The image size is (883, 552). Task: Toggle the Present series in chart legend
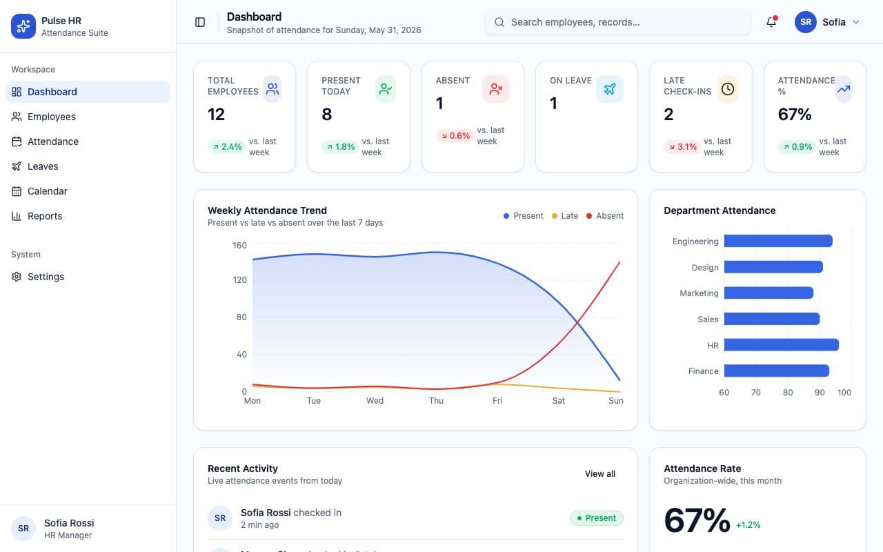524,216
